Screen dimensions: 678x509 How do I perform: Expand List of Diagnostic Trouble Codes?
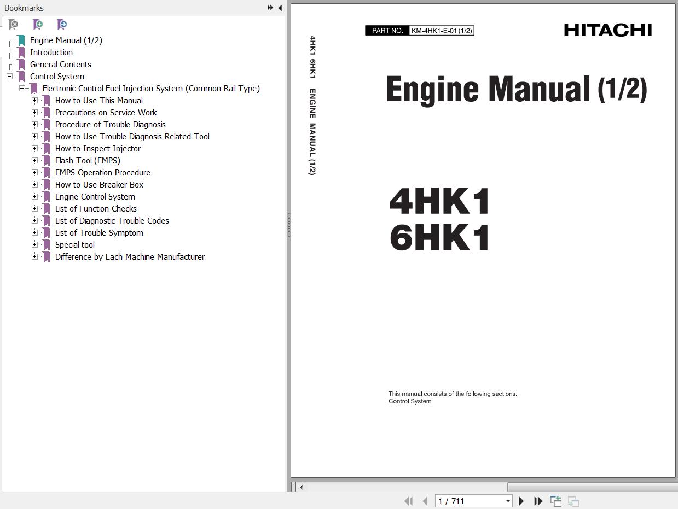(x=34, y=221)
